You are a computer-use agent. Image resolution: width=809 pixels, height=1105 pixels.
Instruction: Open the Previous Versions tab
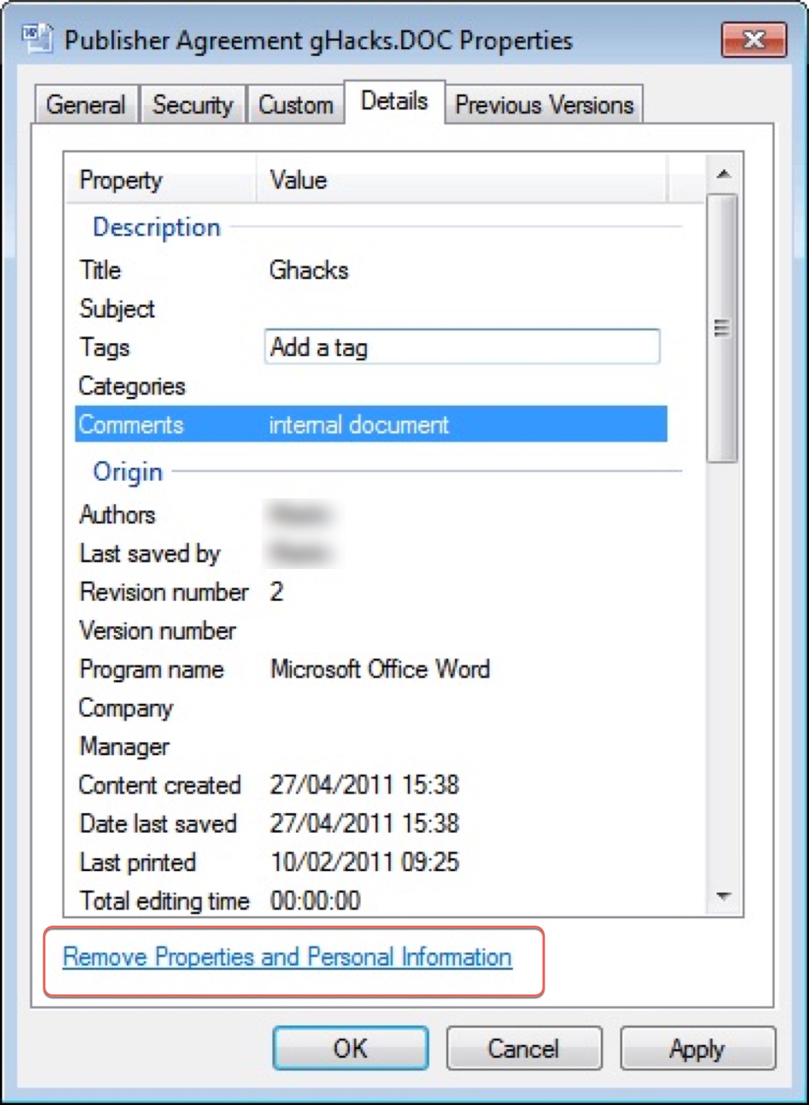click(544, 105)
